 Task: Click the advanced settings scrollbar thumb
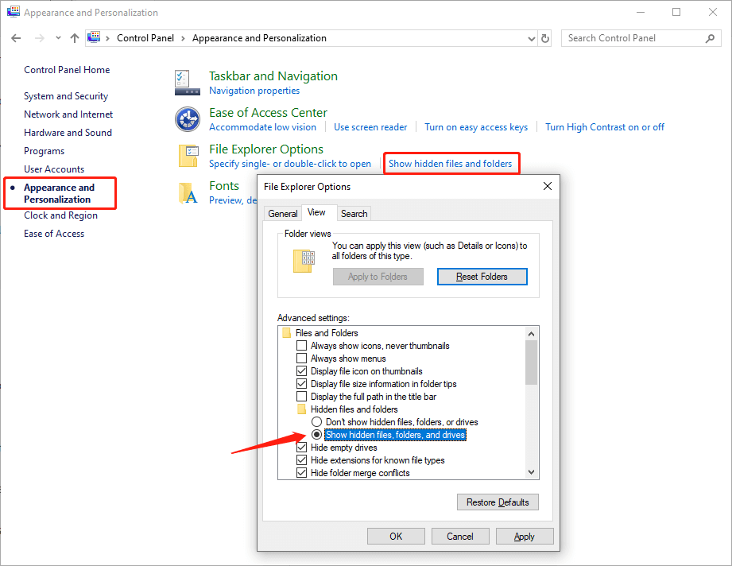pos(531,362)
